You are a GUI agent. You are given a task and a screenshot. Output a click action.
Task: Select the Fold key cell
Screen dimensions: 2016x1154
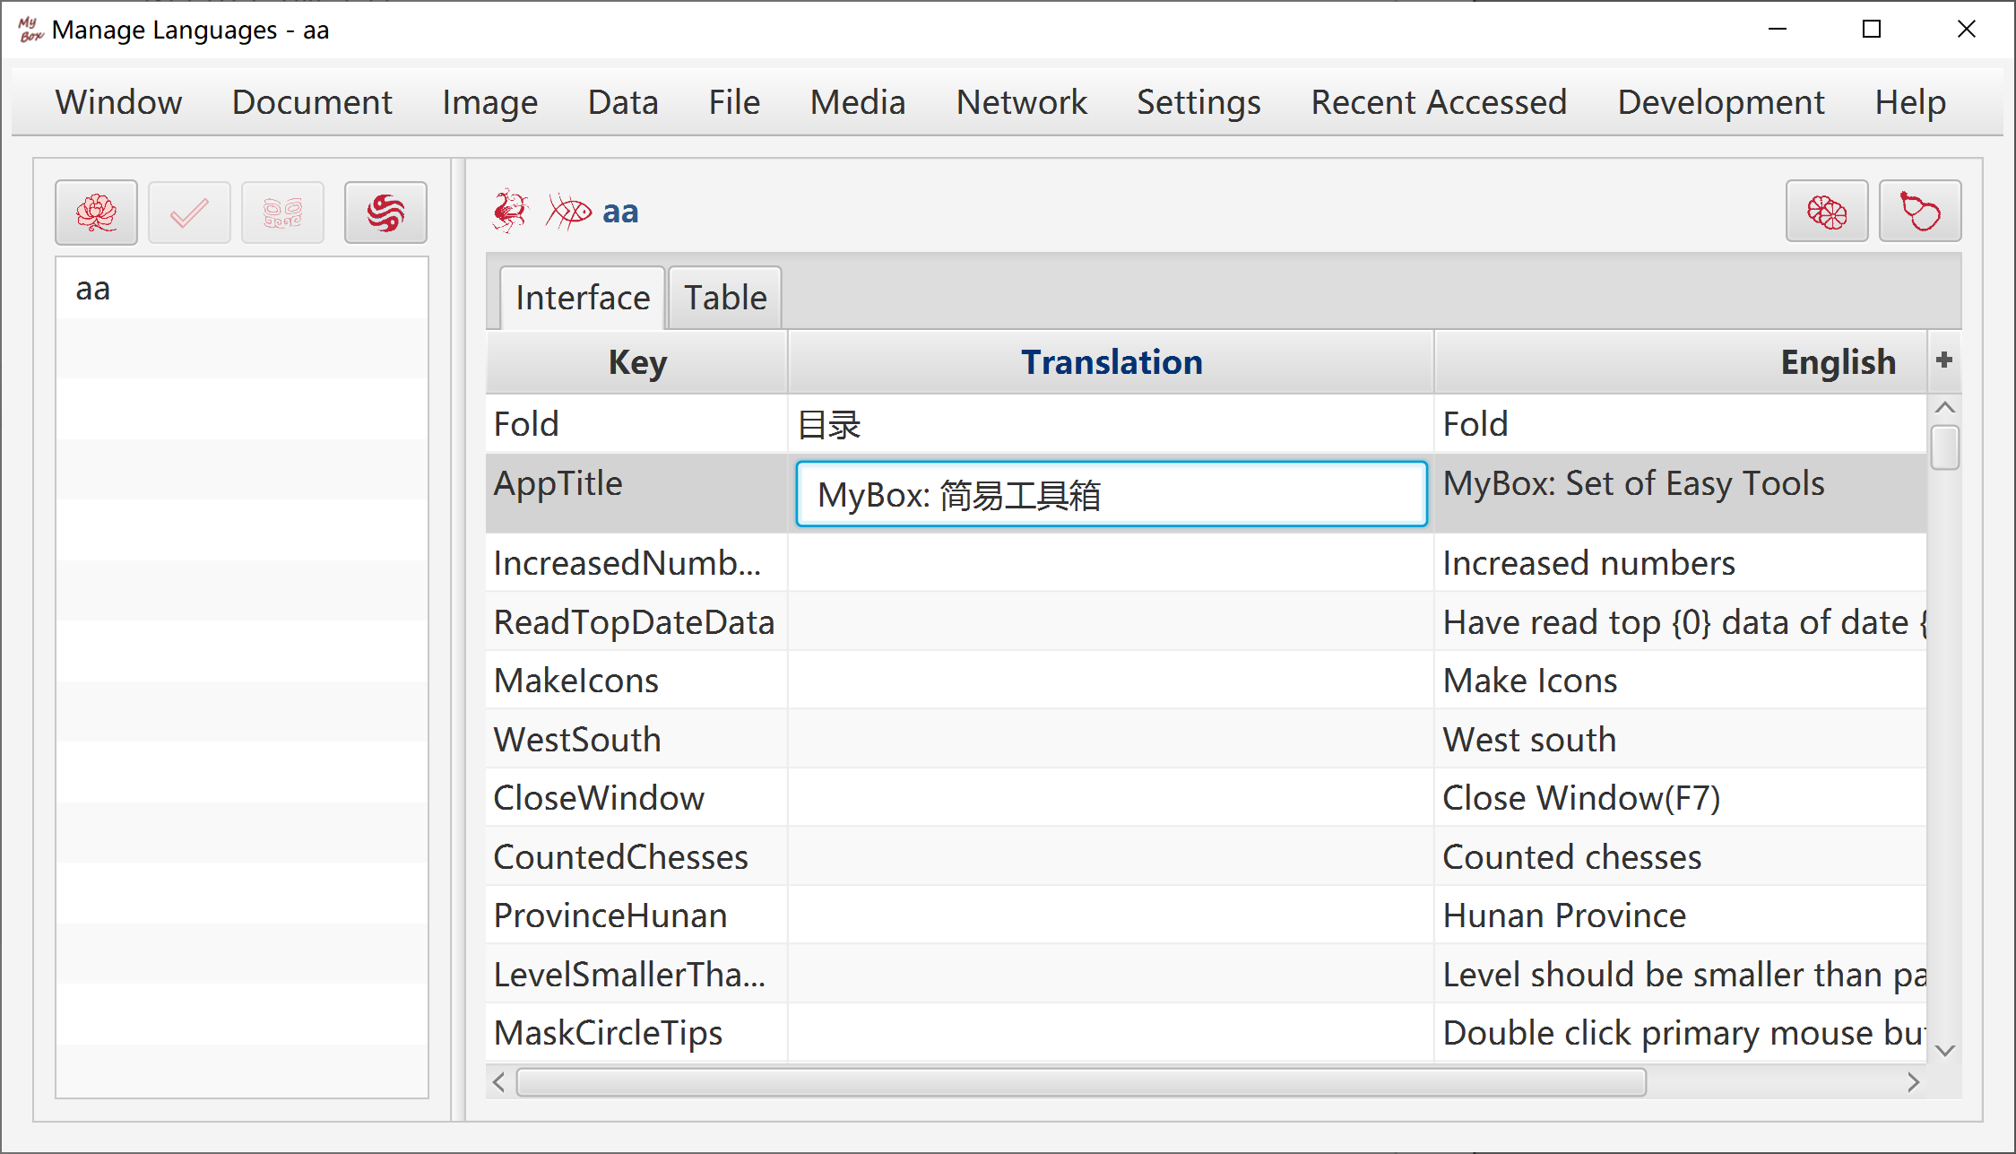point(637,424)
